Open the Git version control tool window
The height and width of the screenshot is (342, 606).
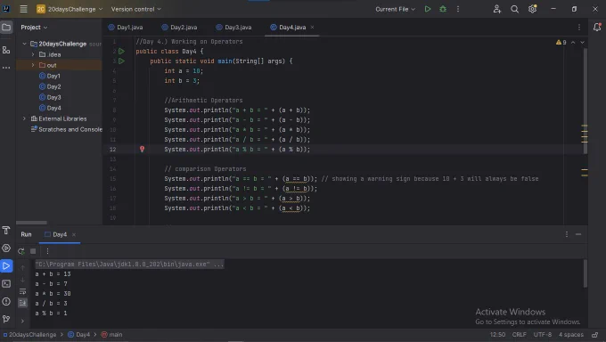[x=6, y=319]
